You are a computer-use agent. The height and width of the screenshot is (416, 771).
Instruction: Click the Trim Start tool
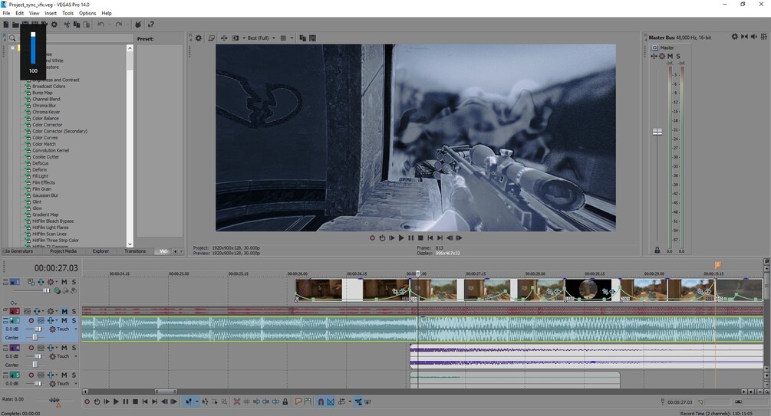click(x=257, y=401)
